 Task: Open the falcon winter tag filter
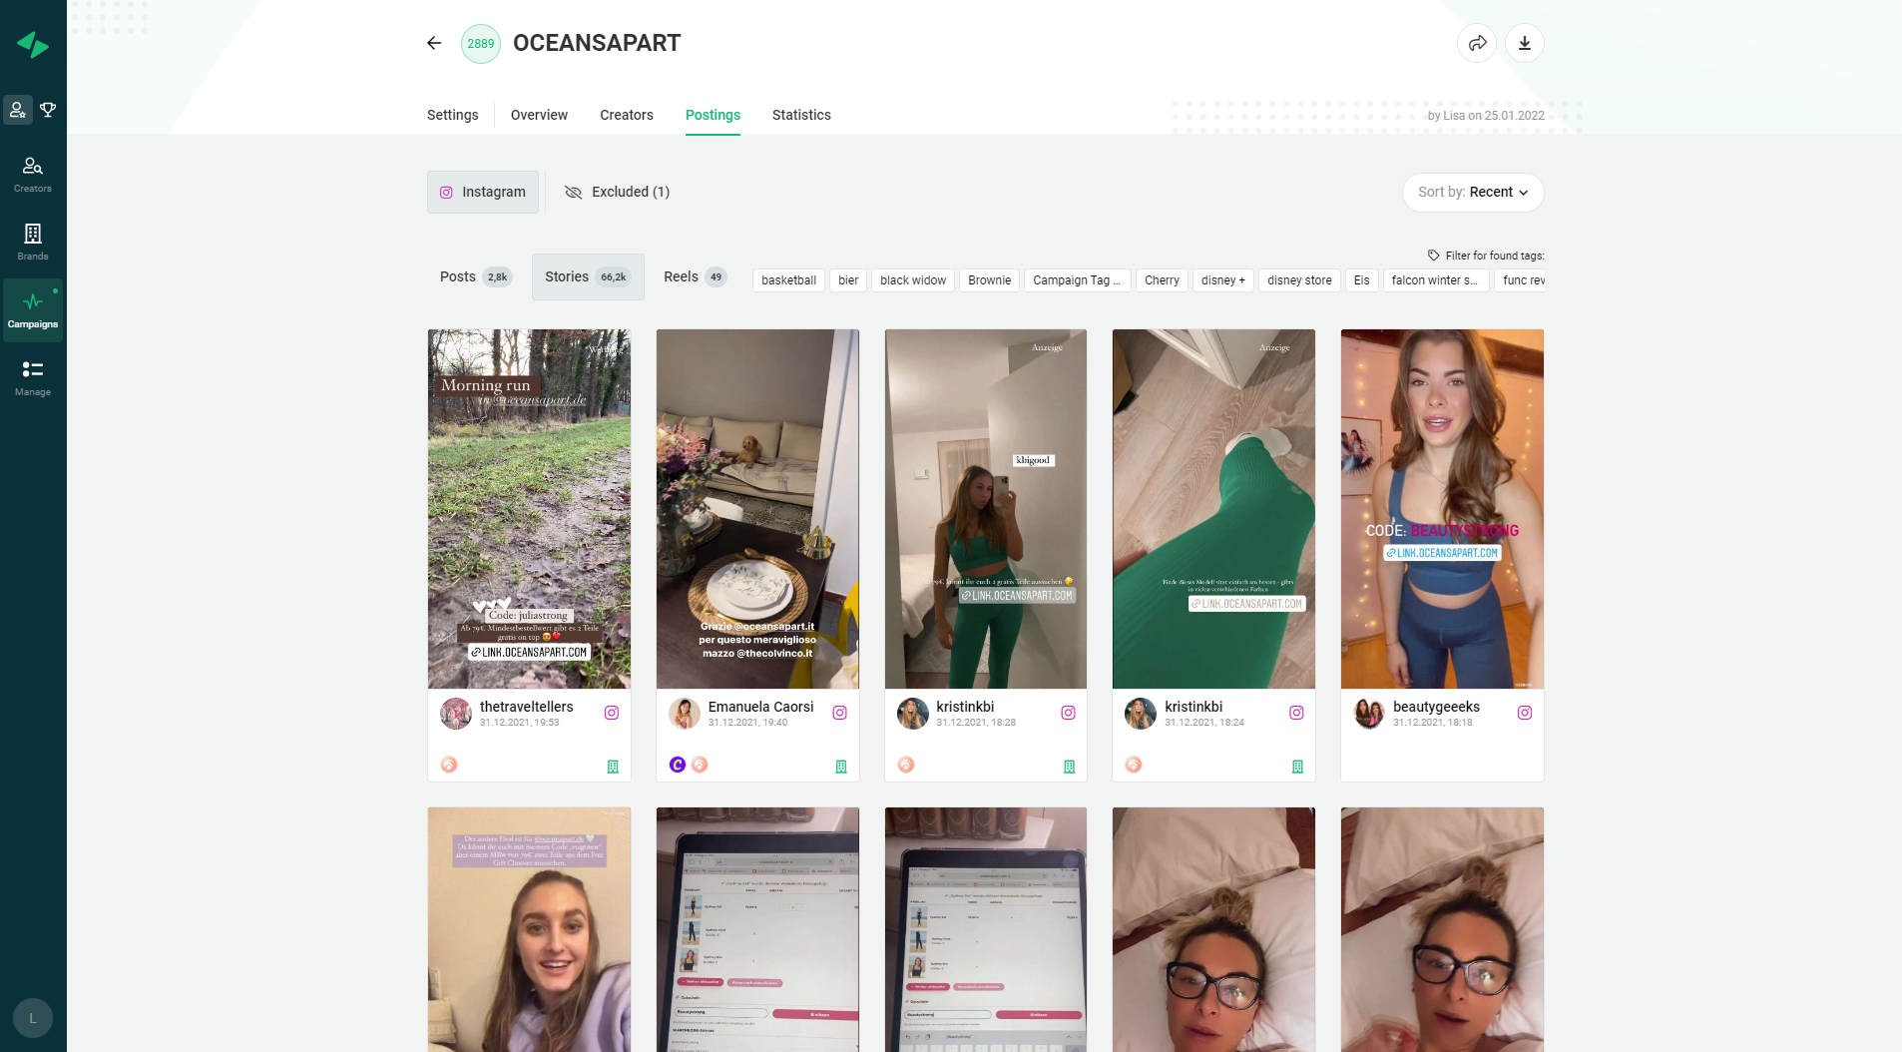pyautogui.click(x=1434, y=280)
